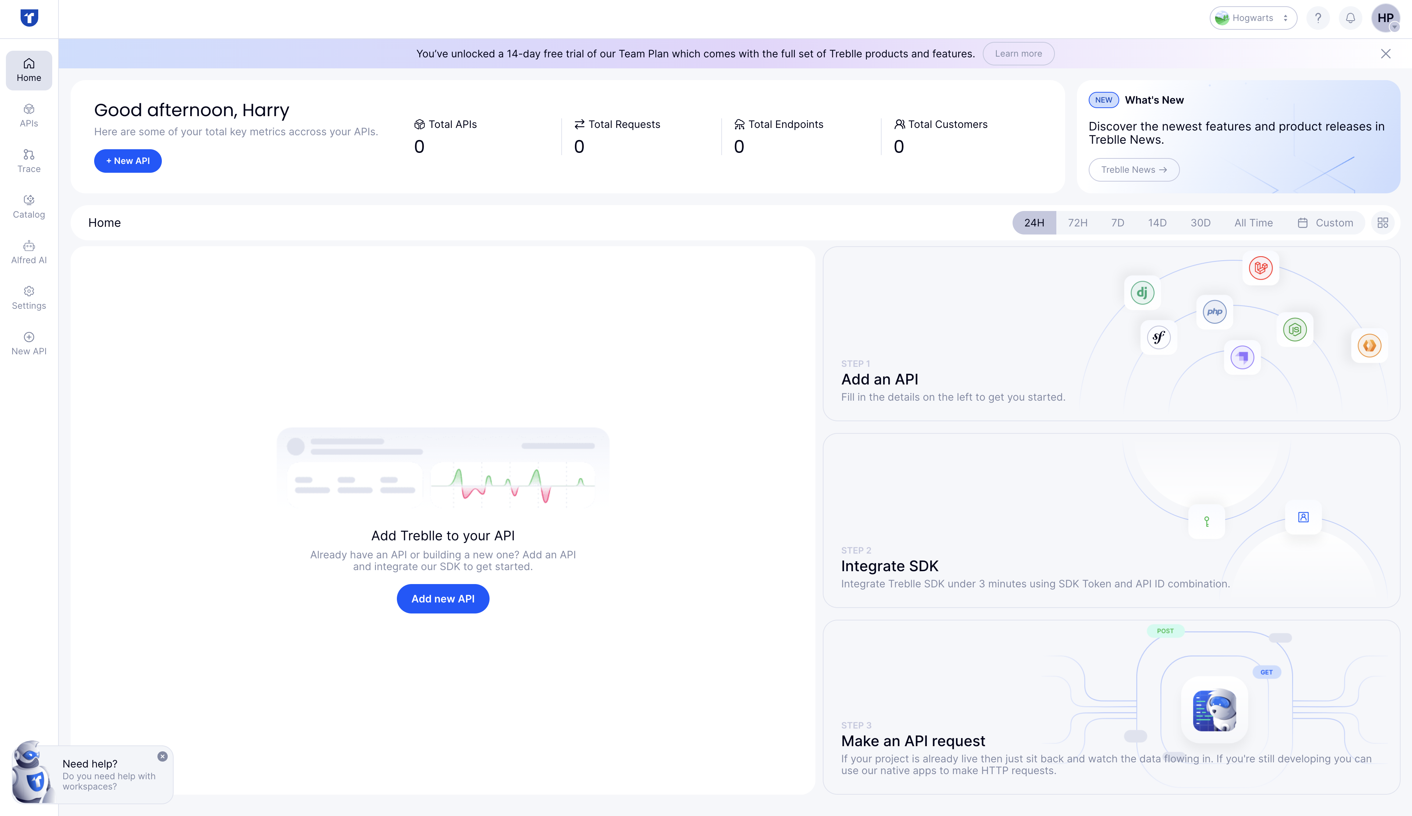The image size is (1412, 816).
Task: Close the free trial banner
Action: pos(1385,54)
